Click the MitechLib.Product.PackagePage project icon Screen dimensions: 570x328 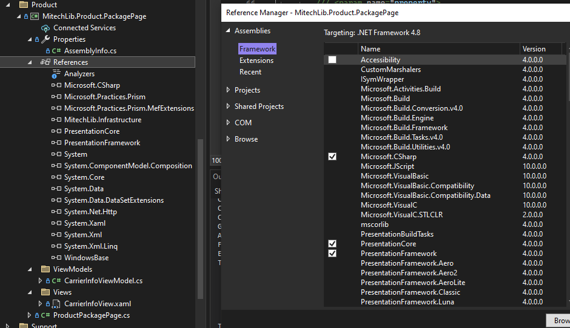(x=35, y=16)
